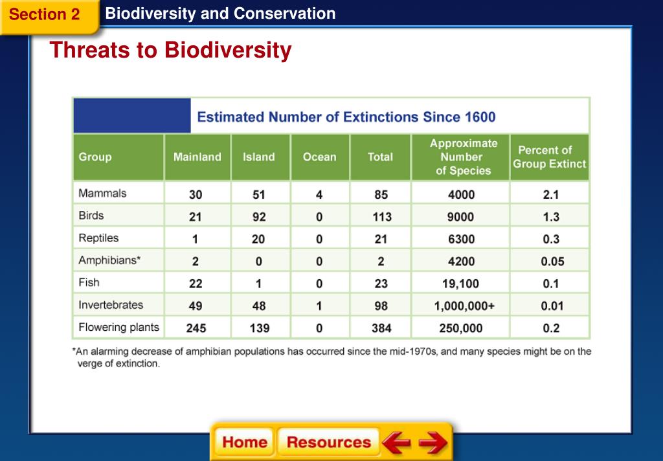Click the Total column header

coord(380,157)
